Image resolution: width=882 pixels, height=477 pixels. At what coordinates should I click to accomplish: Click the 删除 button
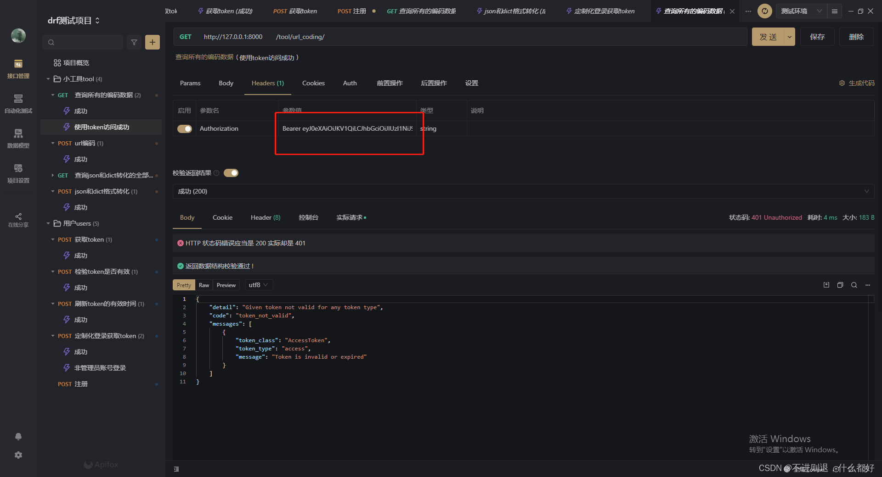pyautogui.click(x=856, y=37)
